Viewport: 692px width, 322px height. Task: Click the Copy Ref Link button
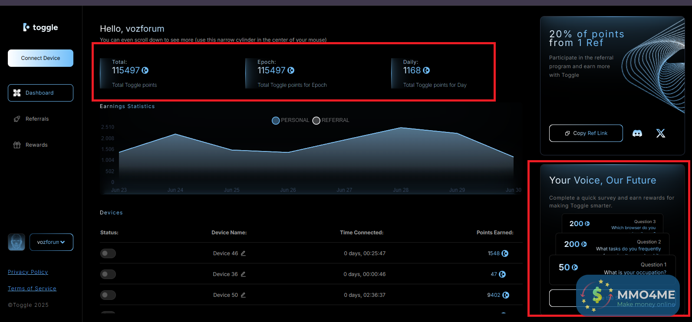pyautogui.click(x=586, y=133)
